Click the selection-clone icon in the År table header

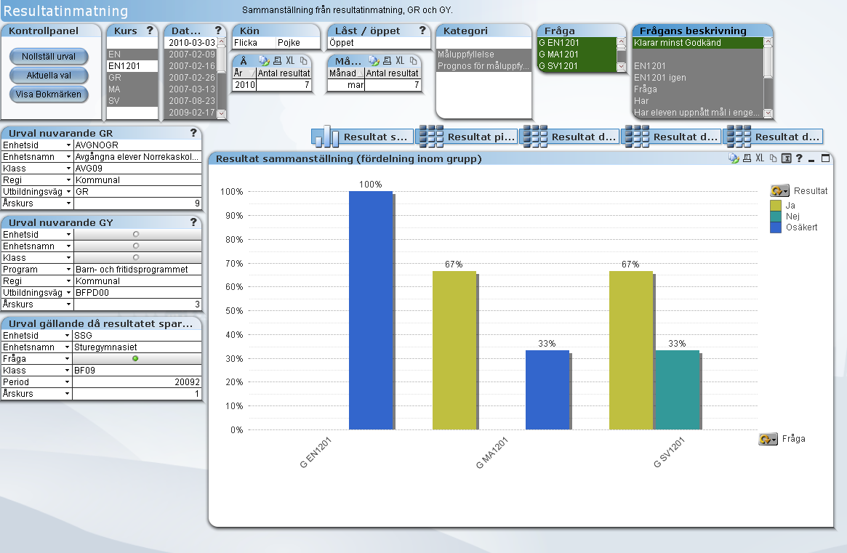point(264,61)
